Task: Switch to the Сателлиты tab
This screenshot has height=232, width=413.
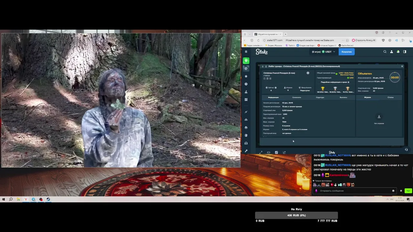Action: click(297, 97)
